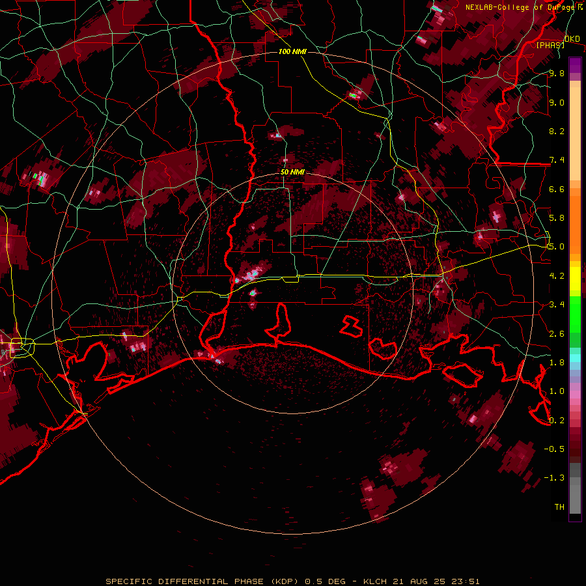
Task: Click the 9.0 scale value
Action: click(557, 102)
